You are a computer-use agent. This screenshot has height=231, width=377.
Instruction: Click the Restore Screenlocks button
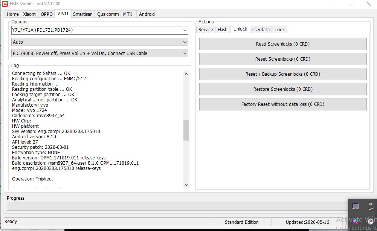(x=282, y=89)
